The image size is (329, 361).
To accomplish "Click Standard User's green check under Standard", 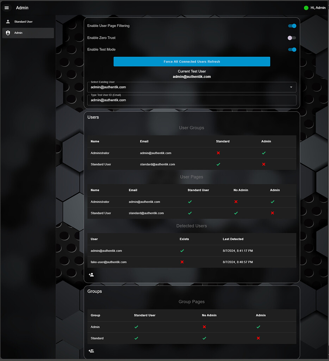I will point(218,164).
